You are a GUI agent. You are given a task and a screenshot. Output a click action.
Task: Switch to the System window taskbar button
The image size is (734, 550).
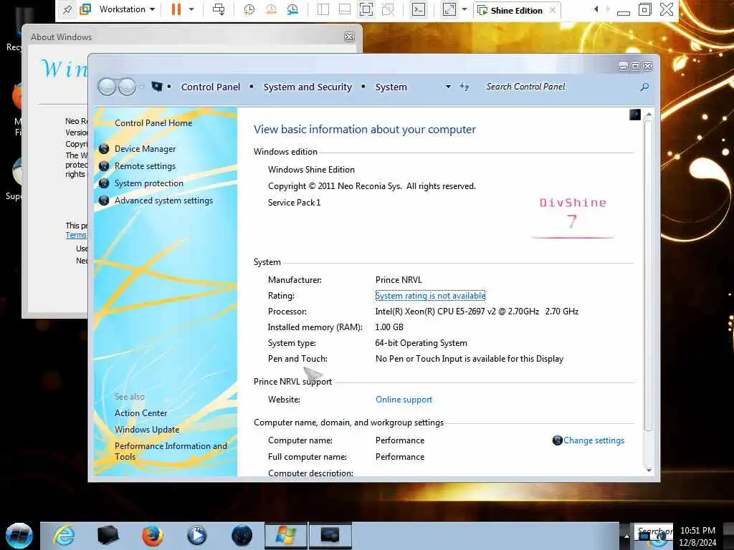tap(330, 535)
